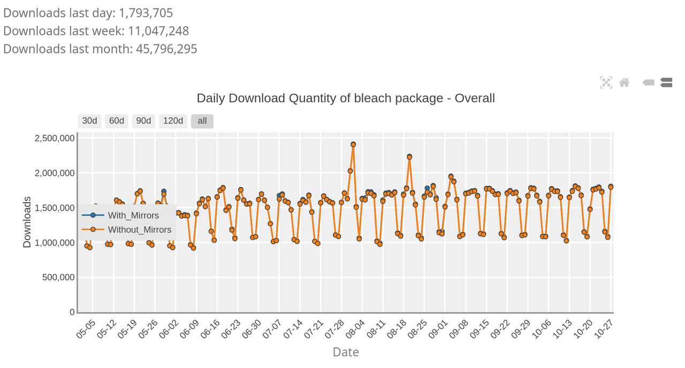Click the Downloads last month statistic text
This screenshot has height=368, width=685.
pyautogui.click(x=101, y=49)
